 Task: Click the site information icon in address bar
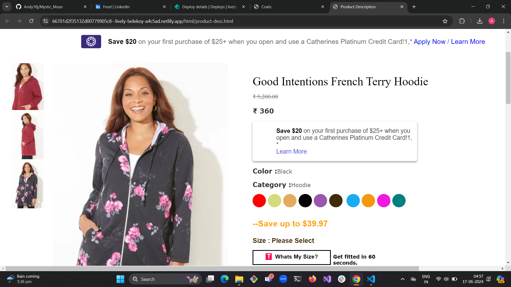(x=46, y=21)
